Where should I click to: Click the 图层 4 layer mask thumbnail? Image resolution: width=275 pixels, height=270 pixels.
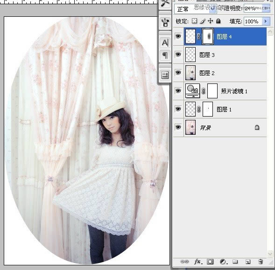[208, 36]
